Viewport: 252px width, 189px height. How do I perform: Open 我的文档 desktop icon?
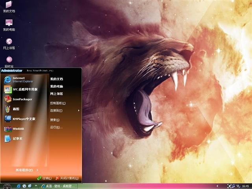[x=9, y=7]
